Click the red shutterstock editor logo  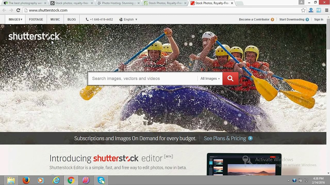[x=116, y=158]
